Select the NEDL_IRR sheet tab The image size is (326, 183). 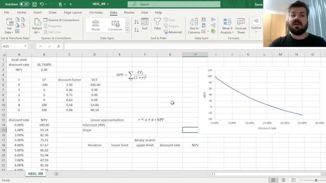point(36,174)
